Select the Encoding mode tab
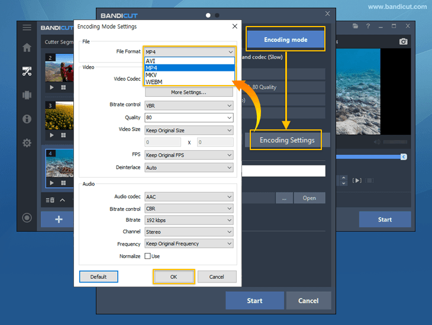Screen dimensions: 432x325 (x=285, y=40)
